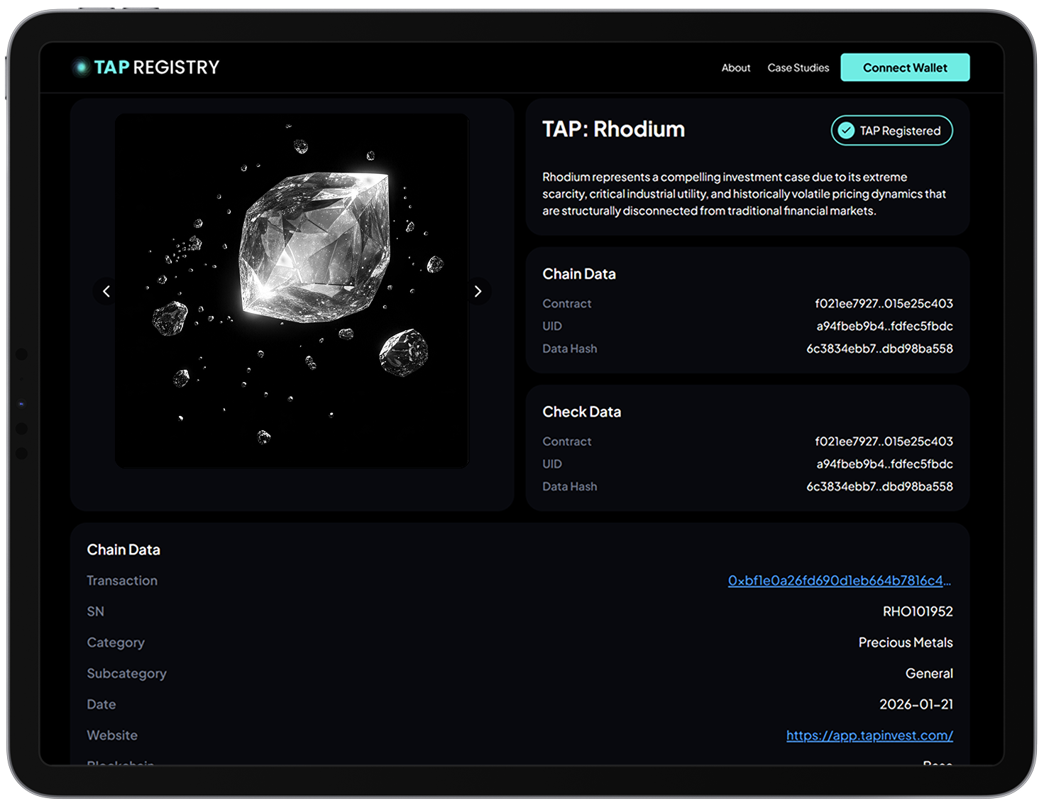Advance to next image with right arrow
Image resolution: width=1044 pixels, height=808 pixels.
[x=478, y=291]
